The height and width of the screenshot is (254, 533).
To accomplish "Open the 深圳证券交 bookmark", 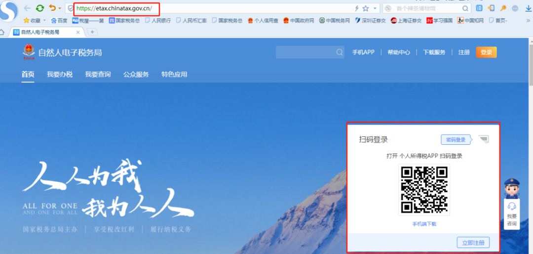I will pyautogui.click(x=370, y=20).
